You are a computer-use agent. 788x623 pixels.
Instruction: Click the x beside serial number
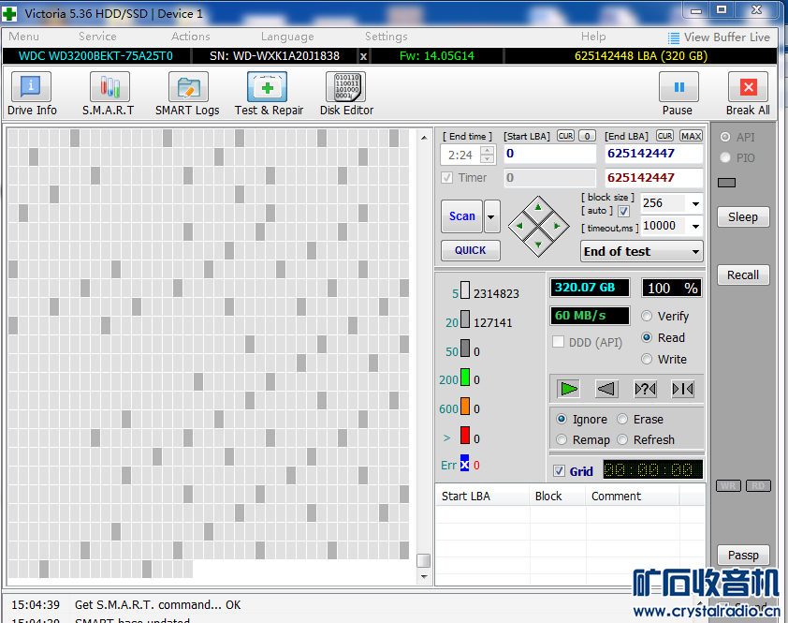coord(363,56)
